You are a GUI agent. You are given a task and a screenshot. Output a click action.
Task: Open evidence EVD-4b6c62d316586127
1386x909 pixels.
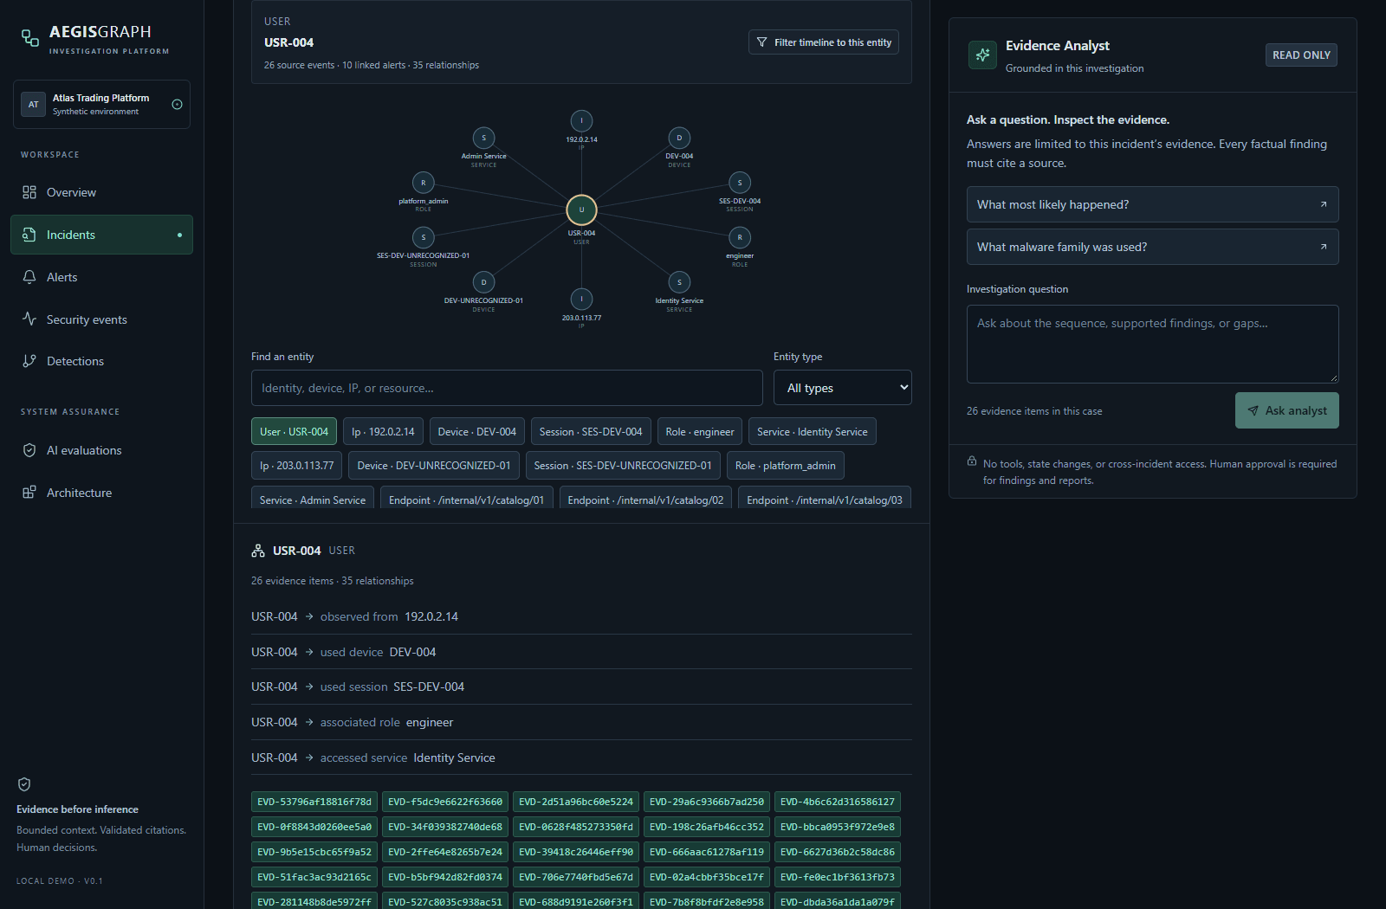(x=838, y=802)
